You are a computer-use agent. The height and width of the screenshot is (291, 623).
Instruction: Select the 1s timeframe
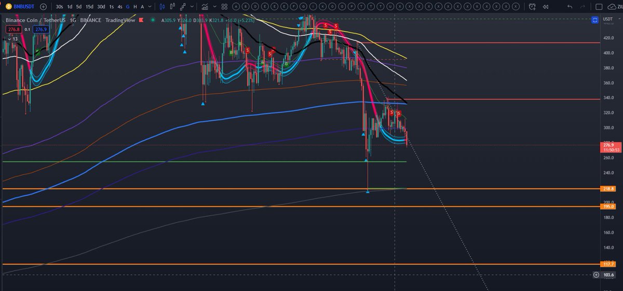click(112, 7)
